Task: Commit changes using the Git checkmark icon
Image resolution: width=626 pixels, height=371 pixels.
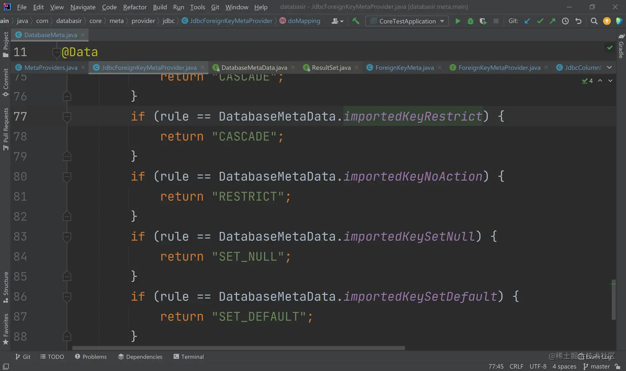Action: coord(540,21)
